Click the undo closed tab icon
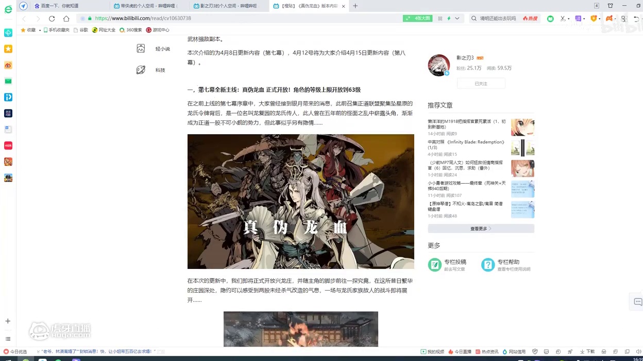The image size is (643, 361). pos(637,19)
